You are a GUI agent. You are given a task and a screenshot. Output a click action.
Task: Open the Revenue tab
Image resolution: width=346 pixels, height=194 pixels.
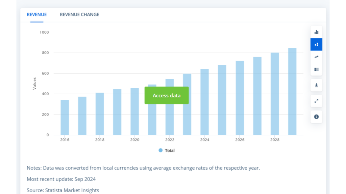36,14
